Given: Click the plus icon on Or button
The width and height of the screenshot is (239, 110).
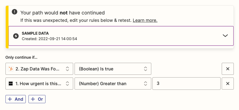Looking at the screenshot, I should click(x=33, y=99).
